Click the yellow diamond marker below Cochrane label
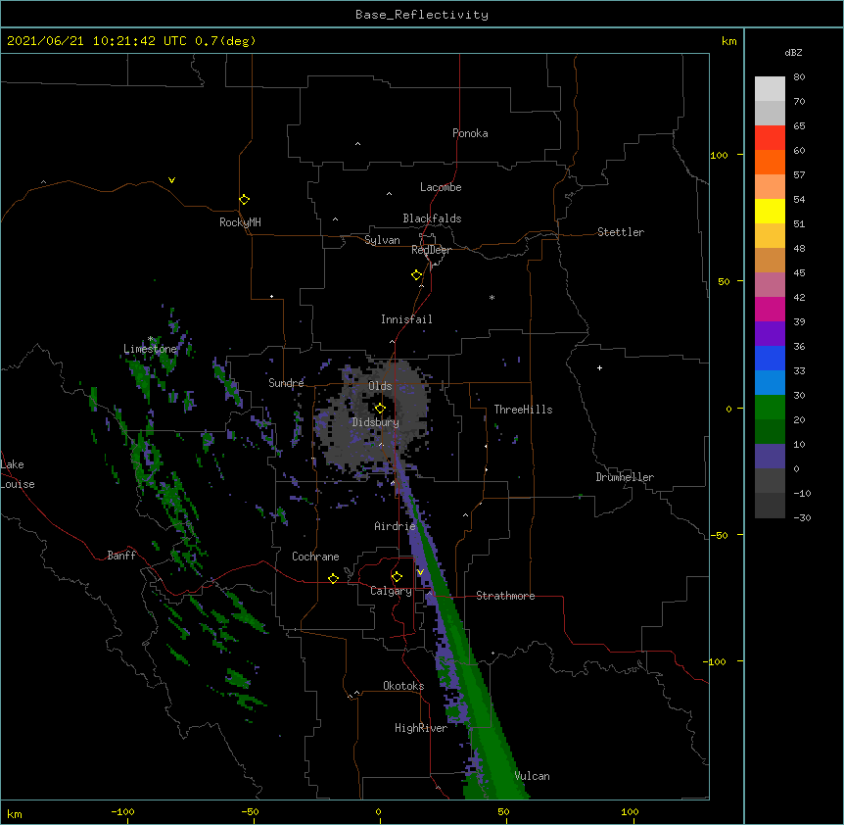844x825 pixels. pos(333,578)
